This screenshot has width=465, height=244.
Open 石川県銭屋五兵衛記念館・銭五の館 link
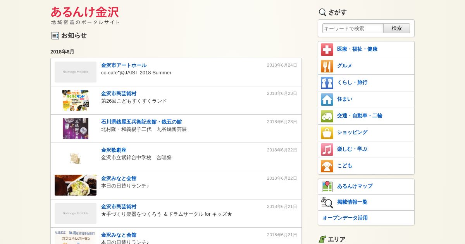coord(141,122)
